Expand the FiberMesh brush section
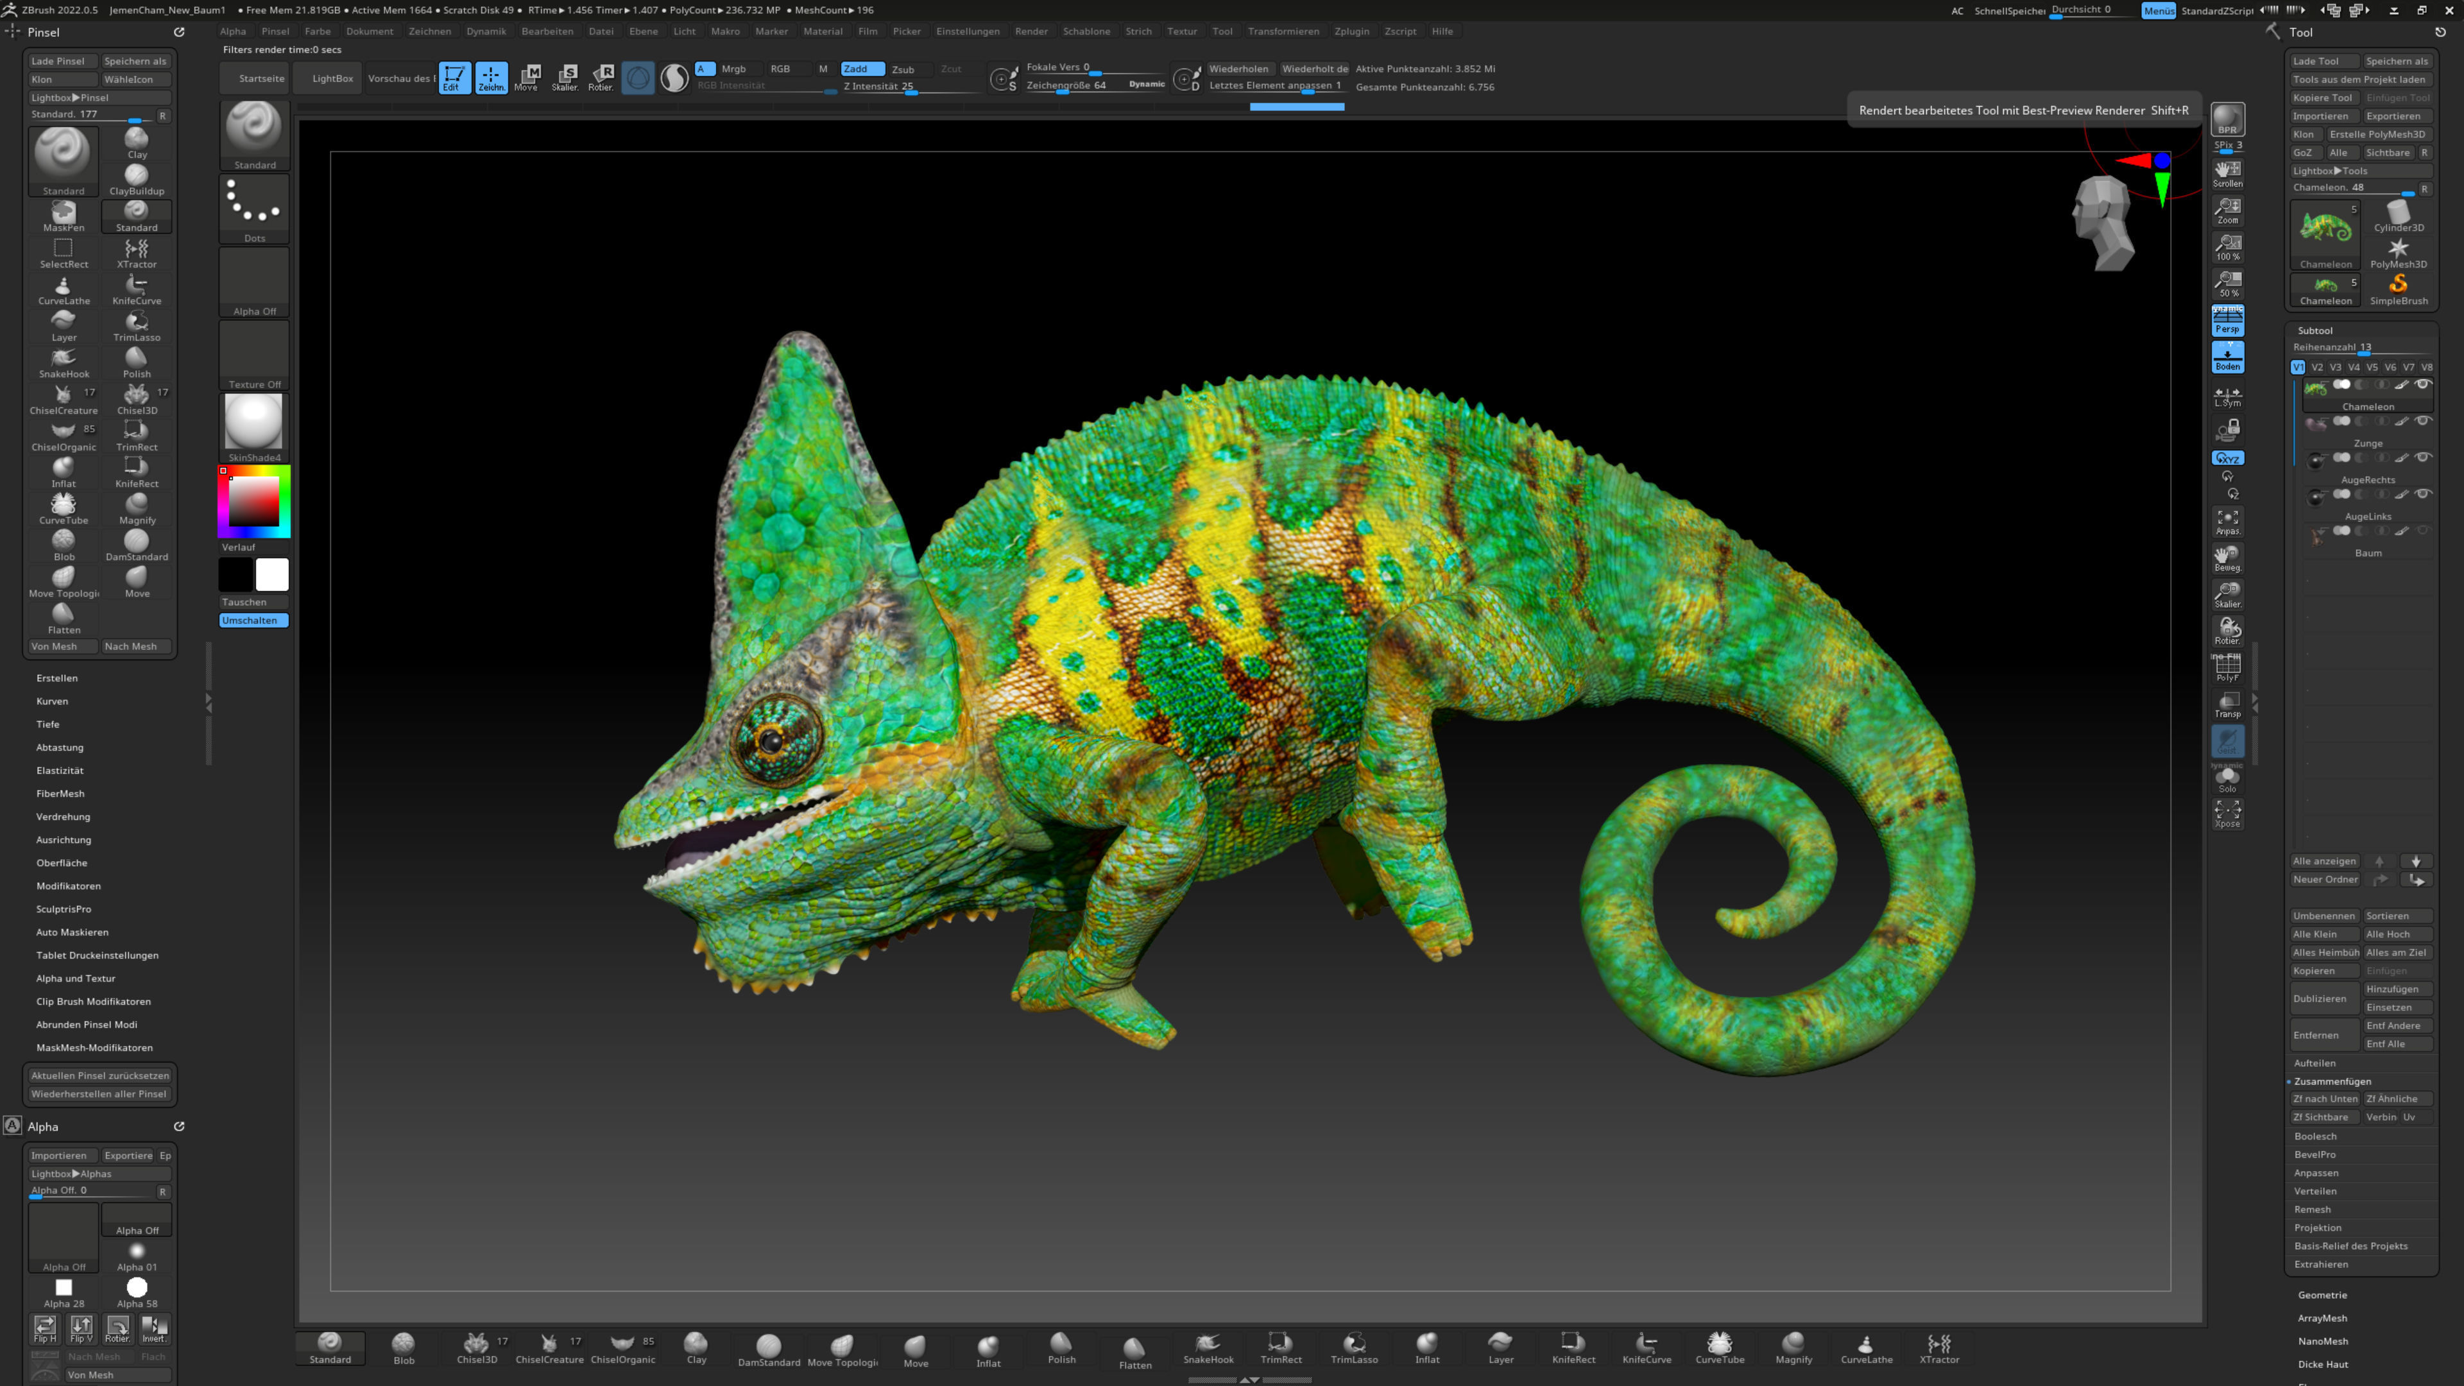2464x1386 pixels. pos(60,794)
